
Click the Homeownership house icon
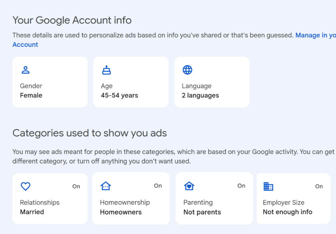click(x=106, y=186)
